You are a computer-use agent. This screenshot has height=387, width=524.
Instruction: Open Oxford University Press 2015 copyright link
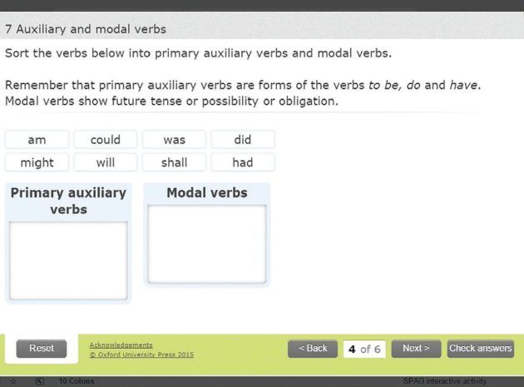[x=141, y=355]
